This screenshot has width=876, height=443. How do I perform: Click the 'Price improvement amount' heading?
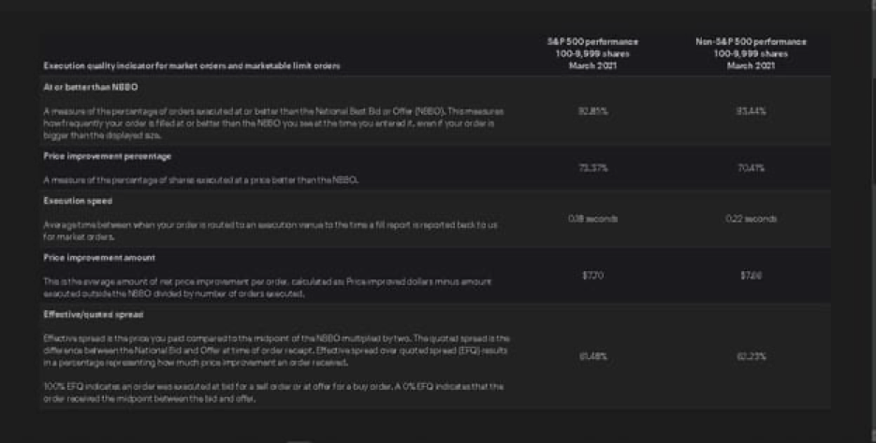pos(99,258)
